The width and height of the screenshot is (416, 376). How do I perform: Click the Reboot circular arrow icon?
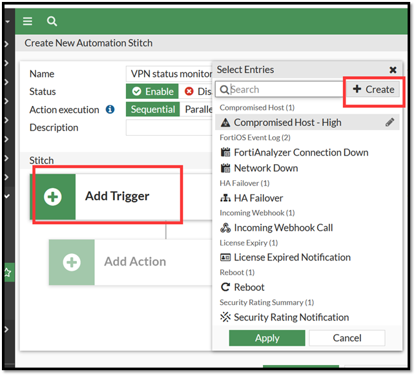tap(225, 287)
